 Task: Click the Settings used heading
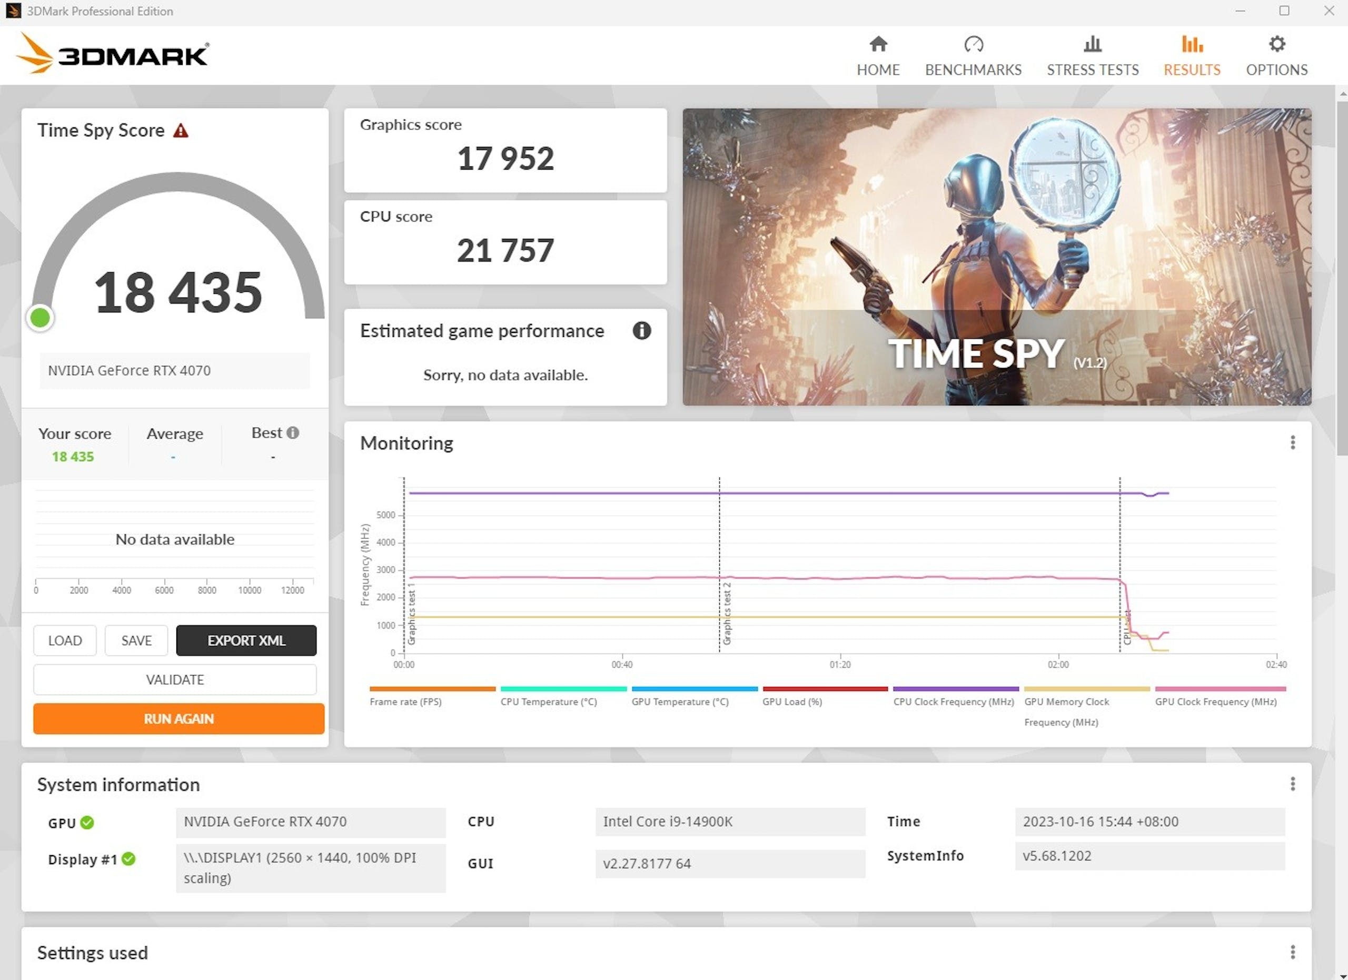pyautogui.click(x=92, y=953)
